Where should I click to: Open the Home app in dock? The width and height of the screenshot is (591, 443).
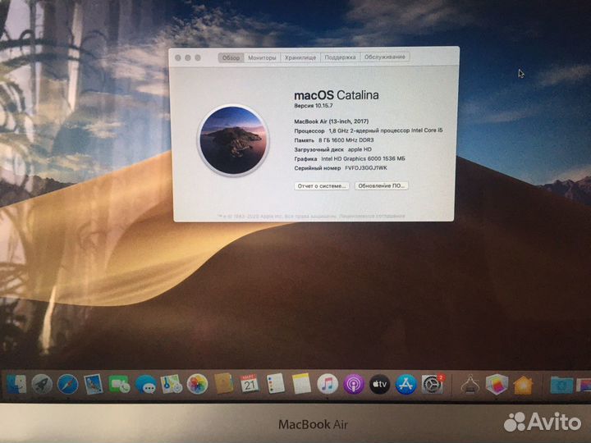coord(523,385)
